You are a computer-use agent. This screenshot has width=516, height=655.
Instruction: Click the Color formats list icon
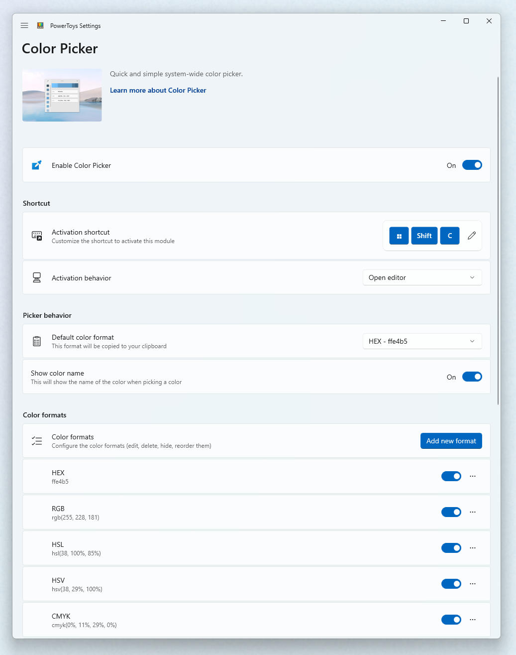tap(37, 441)
